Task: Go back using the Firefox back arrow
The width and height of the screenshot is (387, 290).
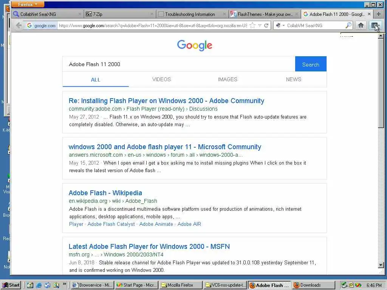Action: (x=19, y=25)
